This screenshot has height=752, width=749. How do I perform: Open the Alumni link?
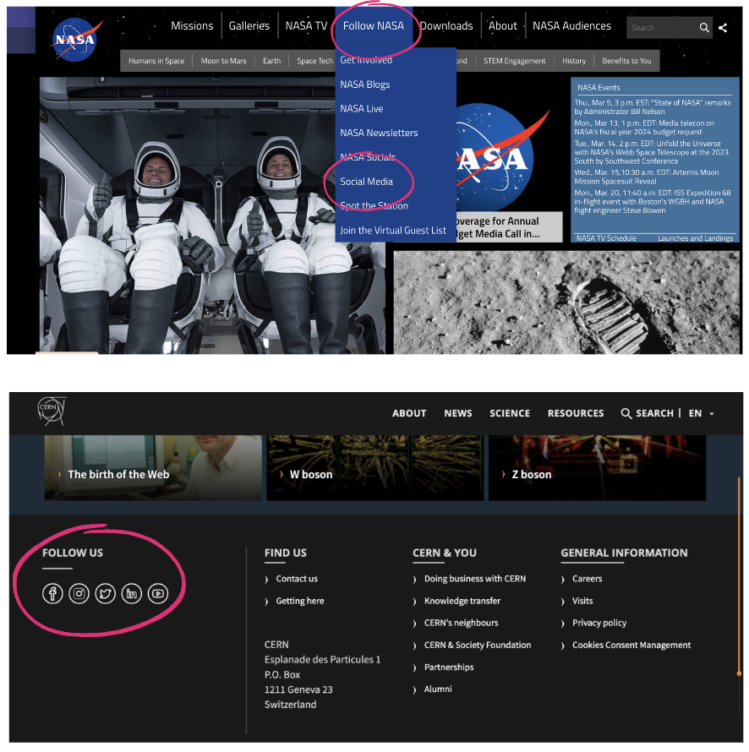[x=438, y=689]
